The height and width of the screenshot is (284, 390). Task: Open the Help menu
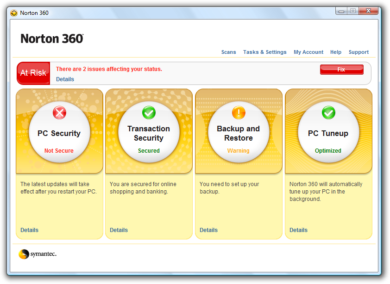336,52
